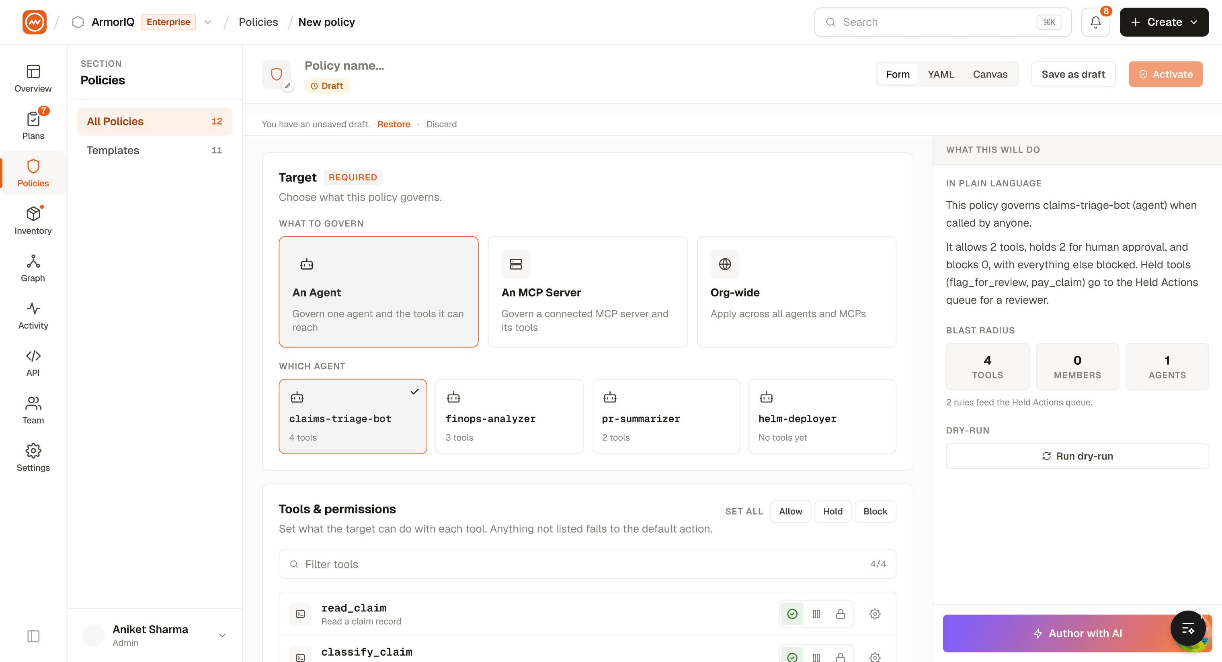Viewport: 1222px width, 662px height.
Task: Open the notifications bell
Action: tap(1095, 22)
